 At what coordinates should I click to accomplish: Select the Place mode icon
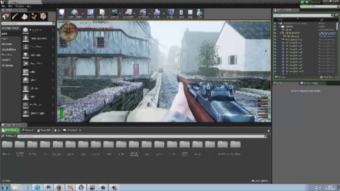6,16
